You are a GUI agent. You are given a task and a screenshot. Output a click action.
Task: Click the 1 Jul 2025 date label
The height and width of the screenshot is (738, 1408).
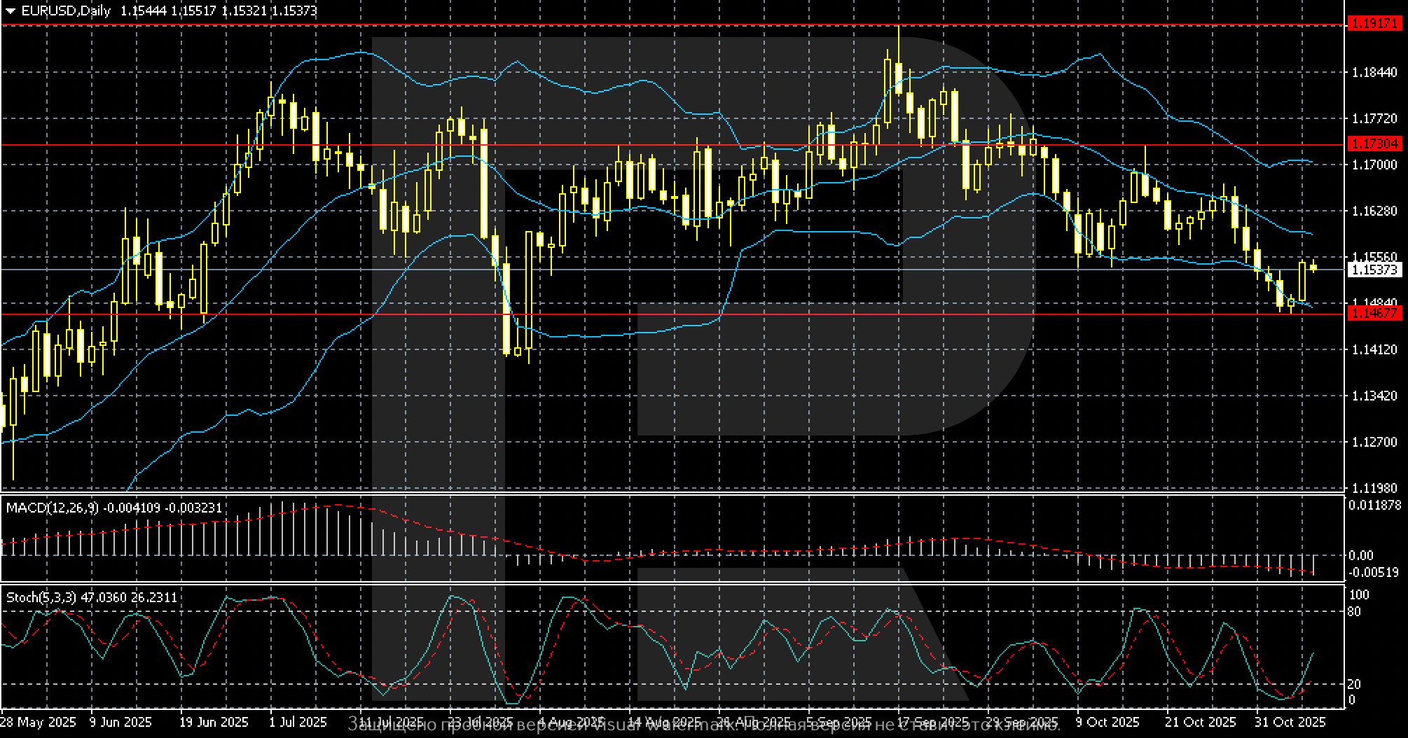pos(298,722)
